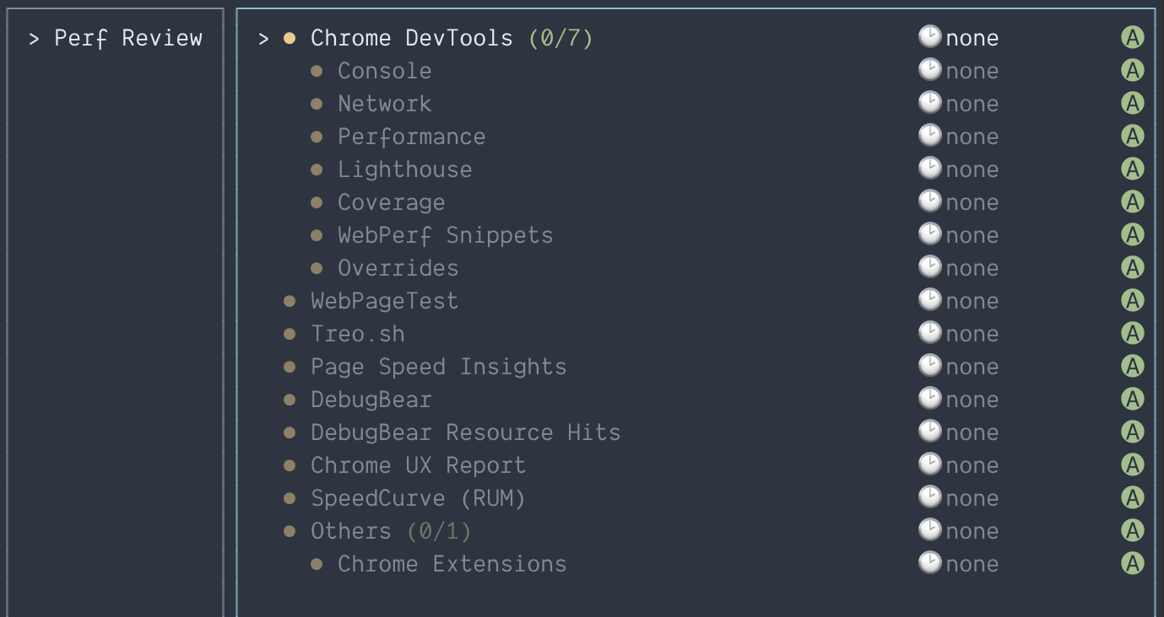The height and width of the screenshot is (617, 1164).
Task: Click the green A badge in Lighthouse row
Action: [x=1132, y=169]
